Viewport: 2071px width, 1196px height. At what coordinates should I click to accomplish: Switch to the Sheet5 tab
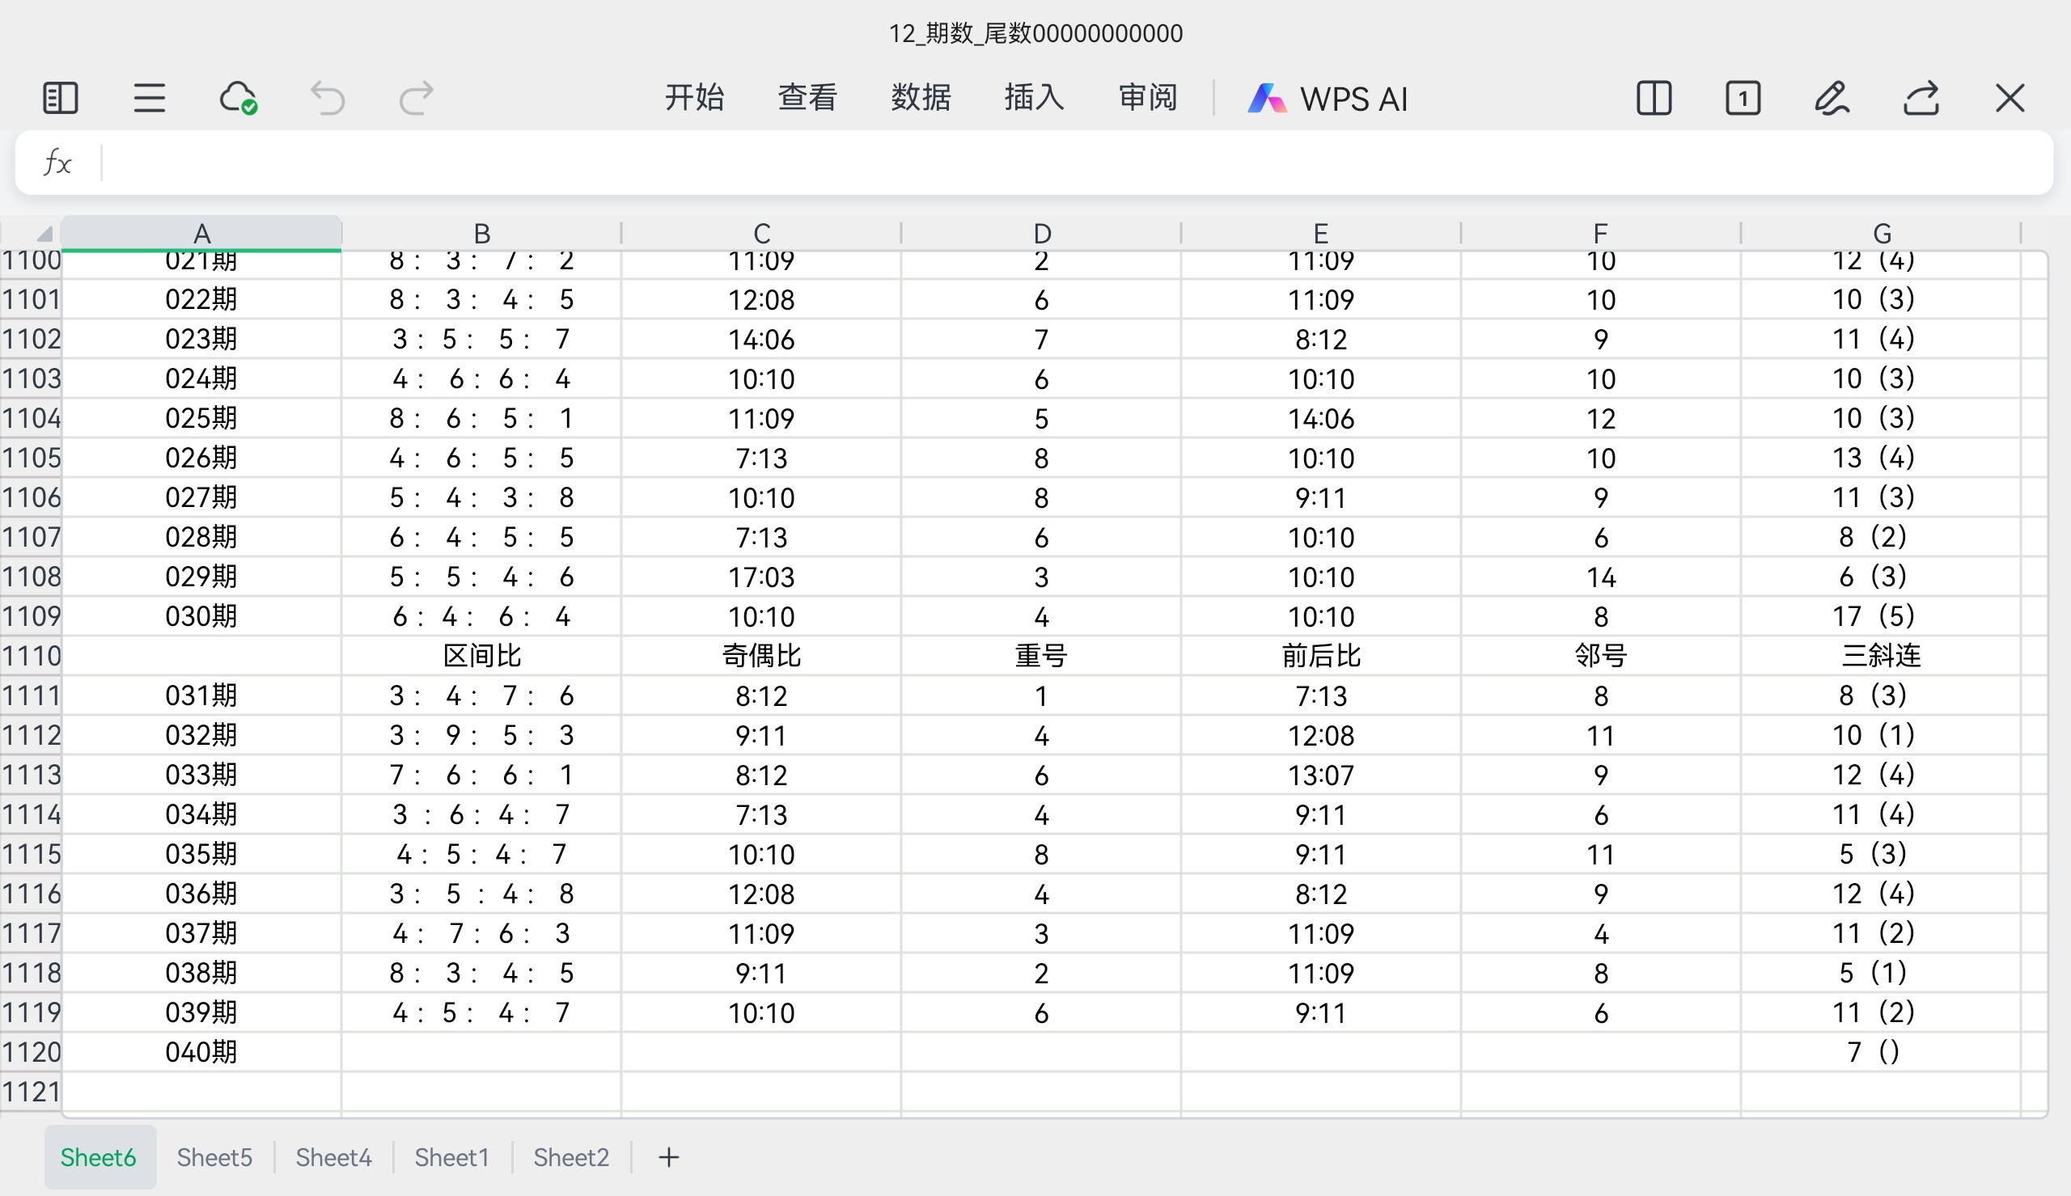click(x=214, y=1157)
